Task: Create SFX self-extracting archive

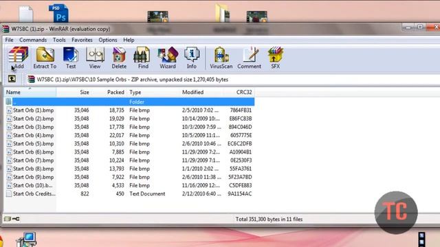Action: click(275, 58)
